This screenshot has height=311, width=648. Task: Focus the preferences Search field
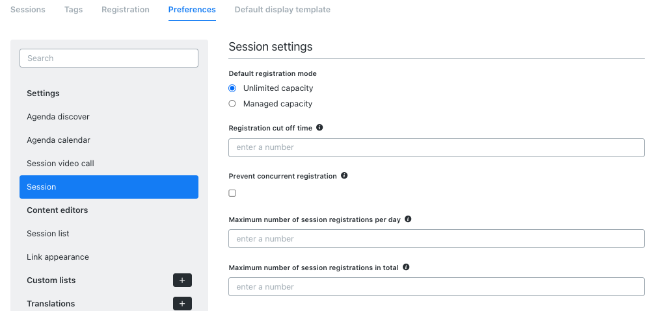click(109, 58)
